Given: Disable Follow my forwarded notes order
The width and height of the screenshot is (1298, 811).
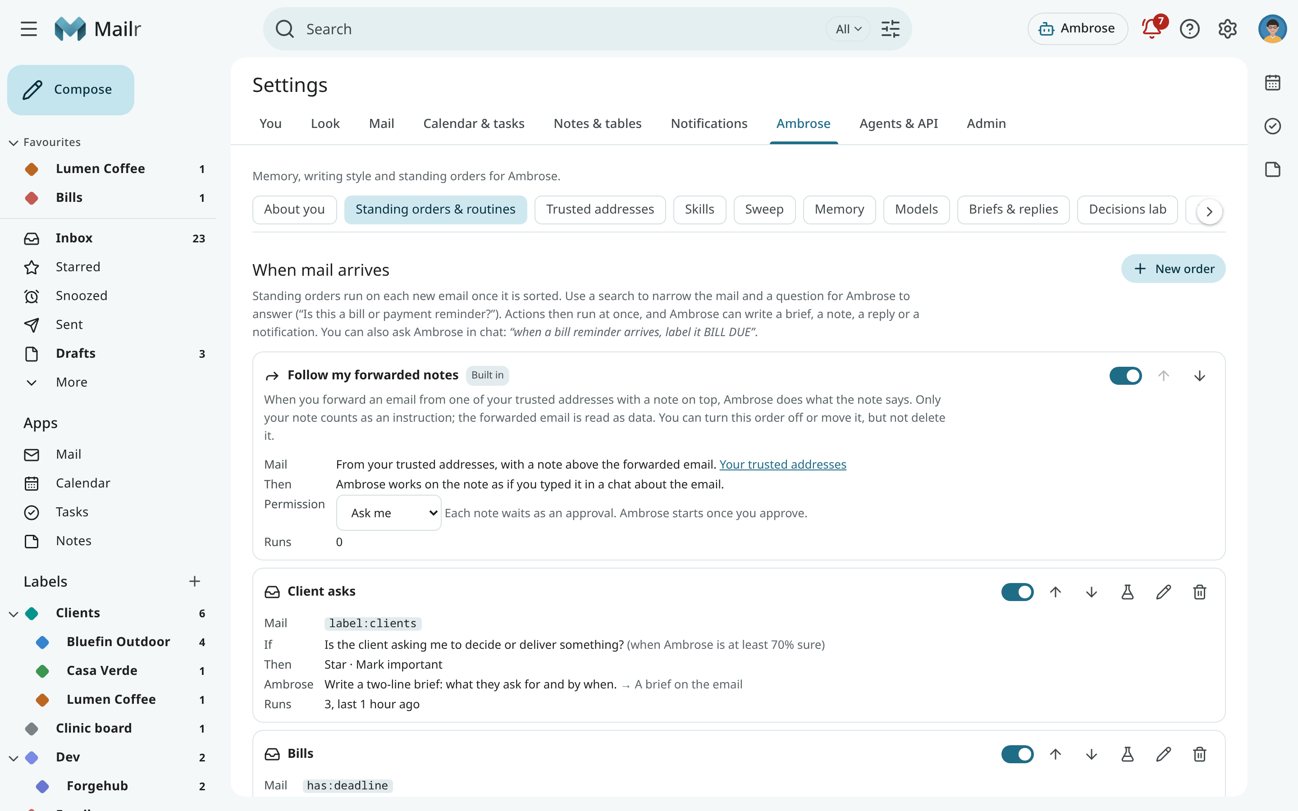Looking at the screenshot, I should coord(1125,376).
